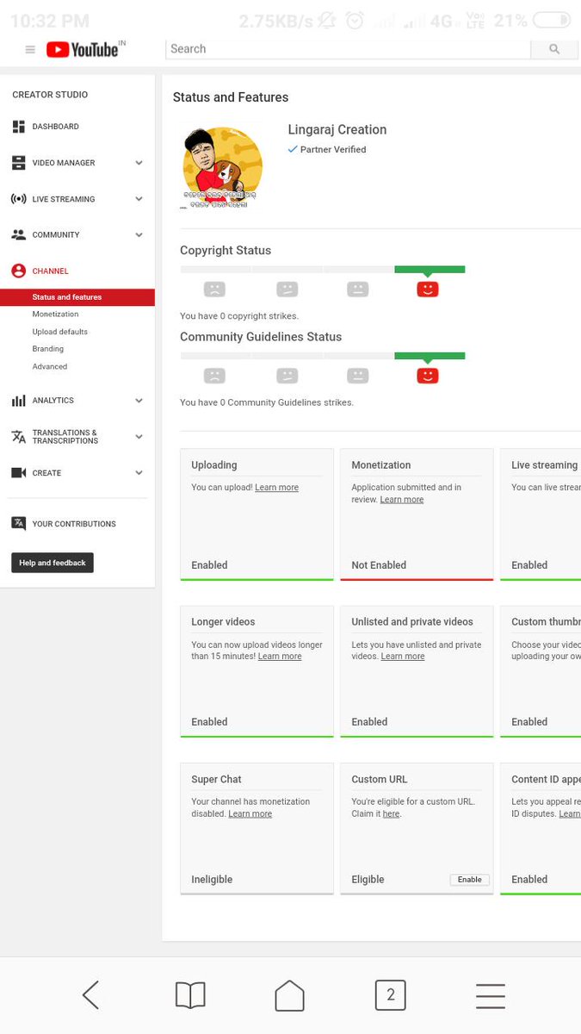Click red happy face in Community Guidelines Status
Image resolution: width=581 pixels, height=1034 pixels.
tap(428, 376)
